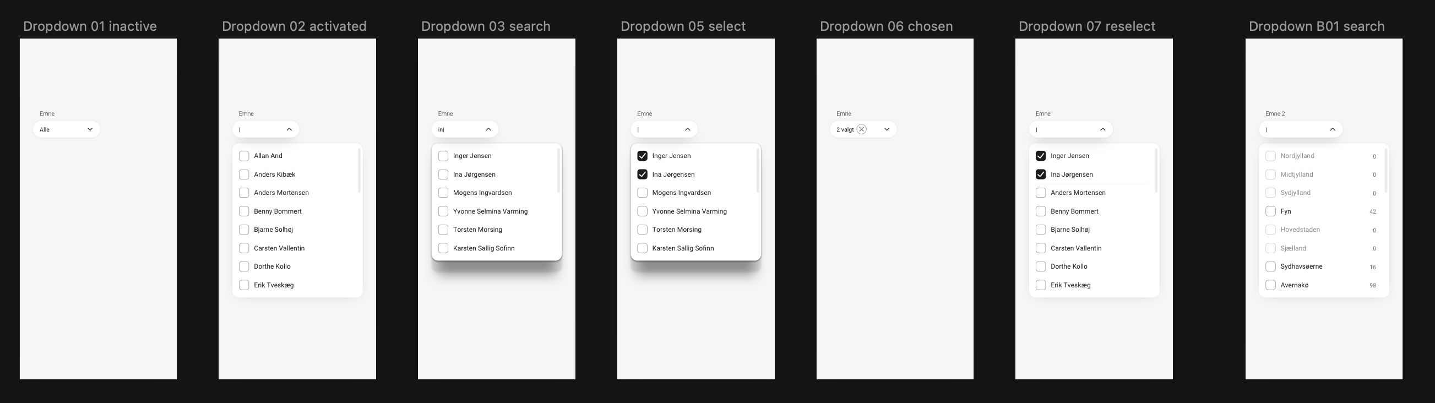Viewport: 1435px width, 403px height.
Task: Select the 'Dropdown B01 search' frame title
Action: [x=1317, y=26]
